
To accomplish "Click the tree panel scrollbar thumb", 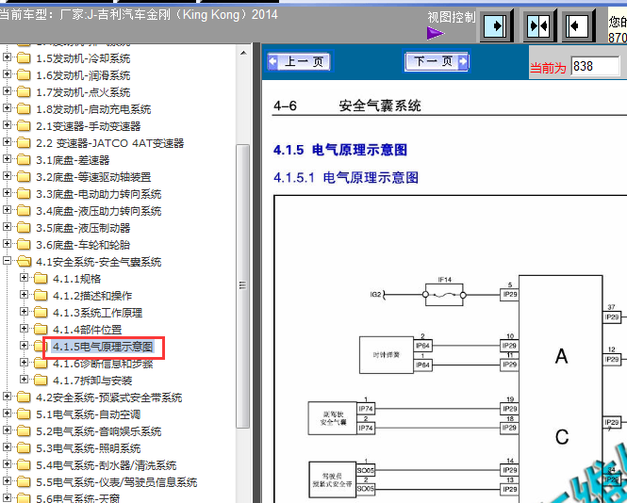I will point(242,286).
